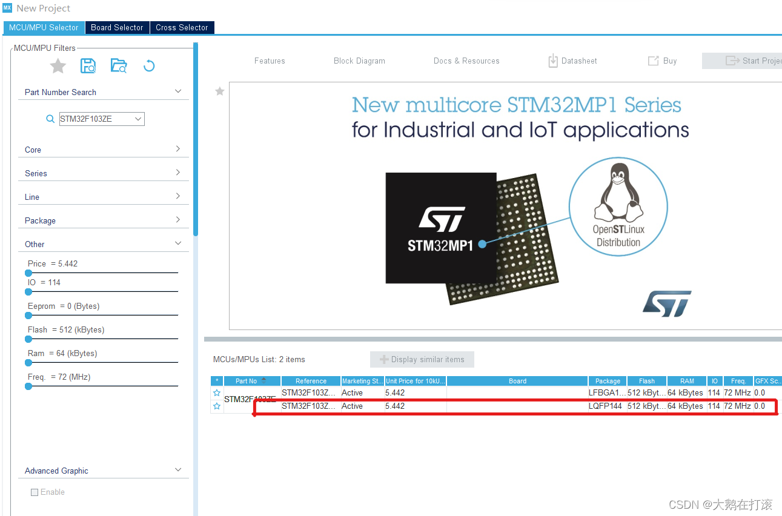Open the Features view
This screenshot has width=782, height=516.
[x=270, y=61]
